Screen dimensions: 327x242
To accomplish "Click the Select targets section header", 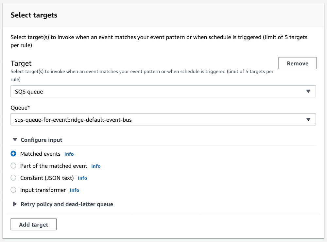I will pyautogui.click(x=34, y=15).
